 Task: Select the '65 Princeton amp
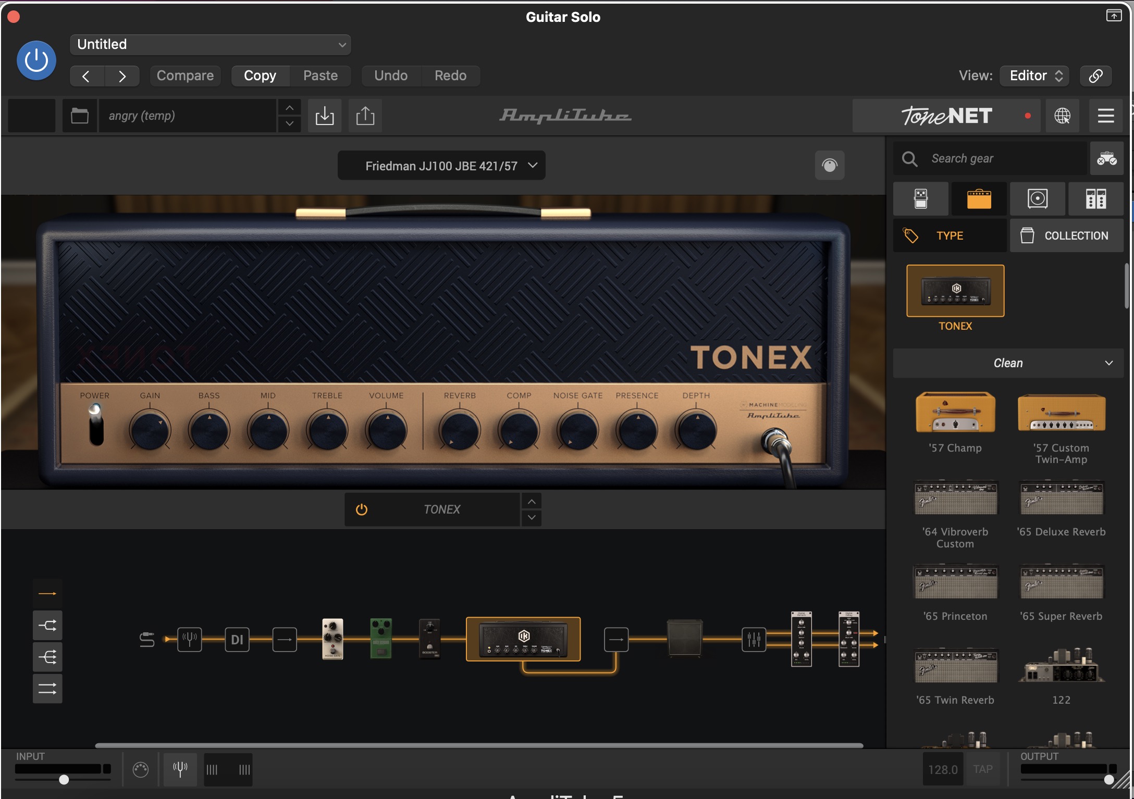tap(955, 581)
